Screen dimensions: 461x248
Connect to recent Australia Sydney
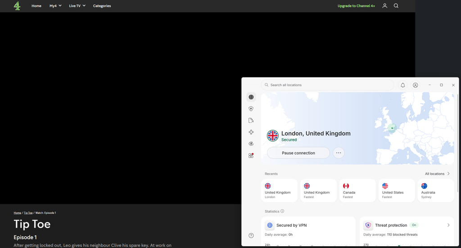(x=436, y=190)
